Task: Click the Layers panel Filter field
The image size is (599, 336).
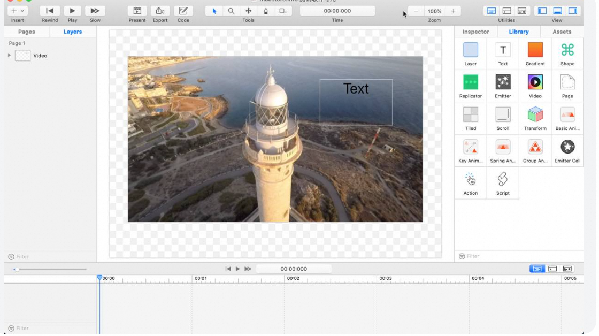Action: (50, 257)
